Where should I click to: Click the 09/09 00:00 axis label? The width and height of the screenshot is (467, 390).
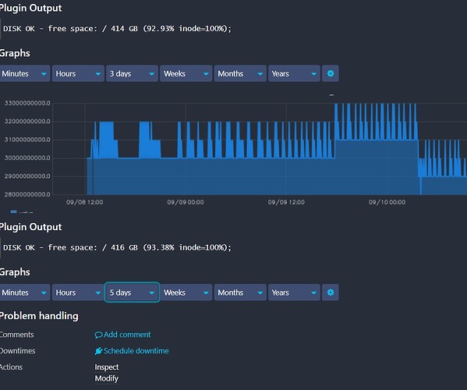pyautogui.click(x=186, y=202)
